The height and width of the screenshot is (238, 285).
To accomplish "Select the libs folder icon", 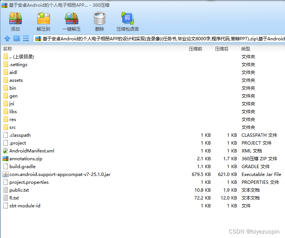I will tap(6, 111).
